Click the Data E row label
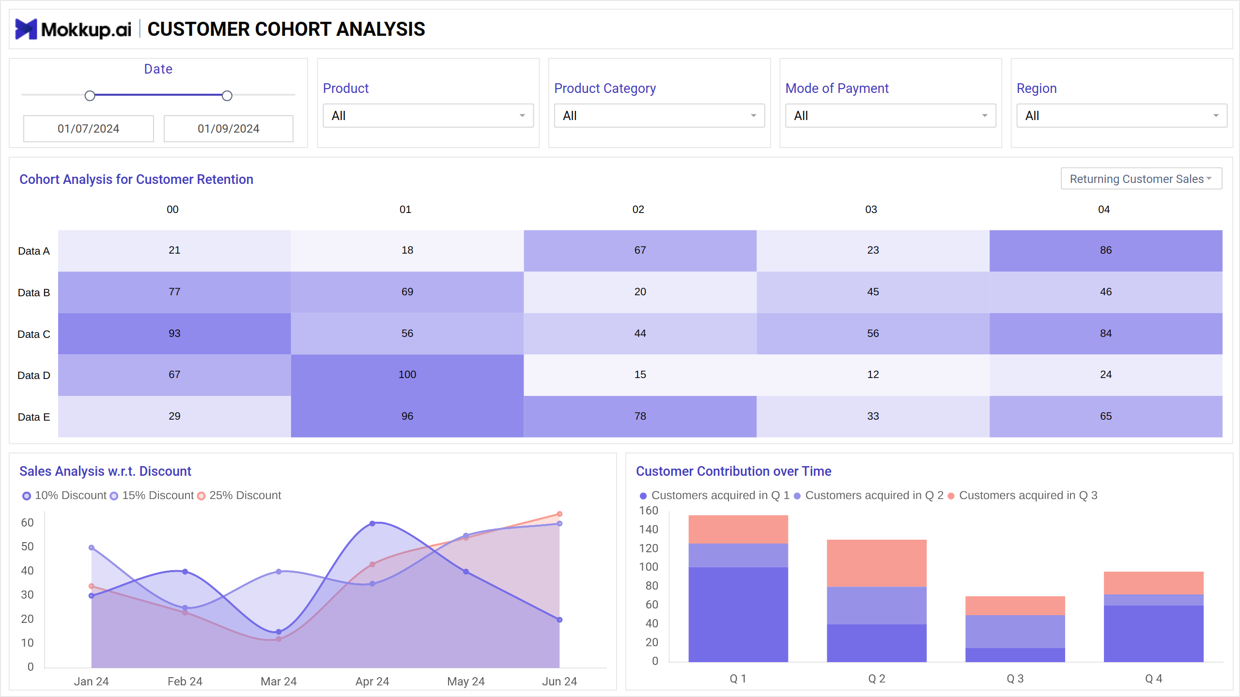 click(34, 417)
